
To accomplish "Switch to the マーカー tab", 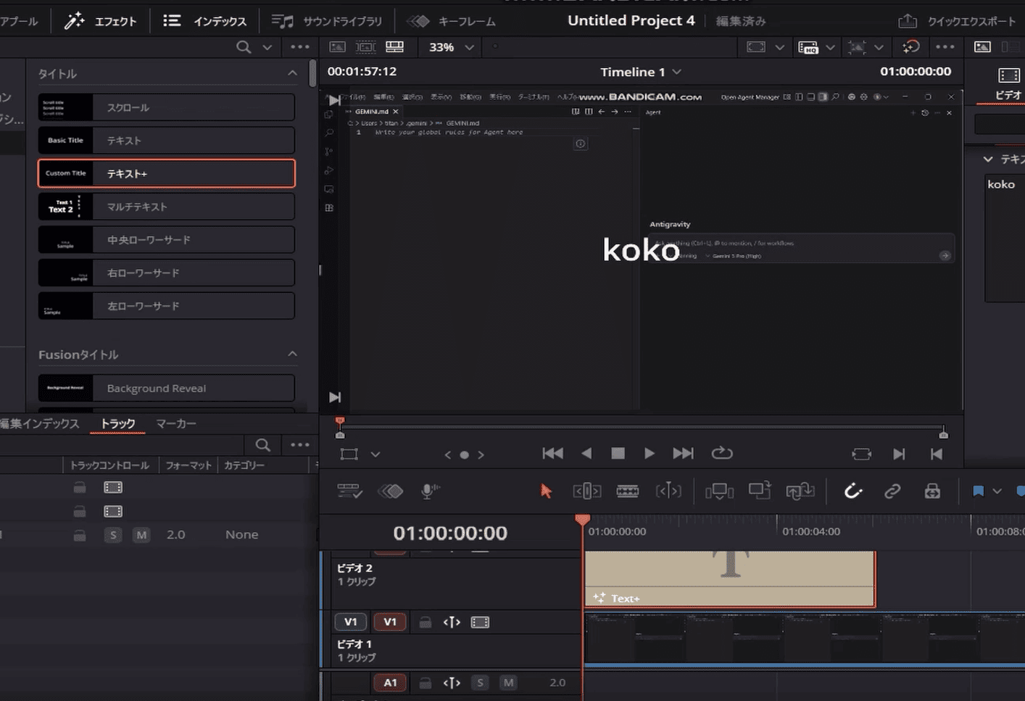I will (176, 423).
